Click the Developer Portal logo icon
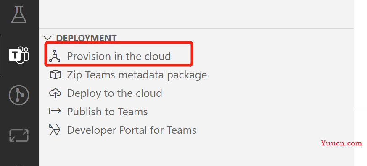This screenshot has height=166, width=367. pyautogui.click(x=55, y=130)
